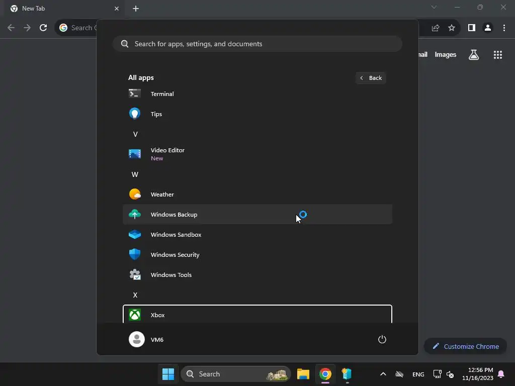Switch to Chrome from the taskbar
Image resolution: width=515 pixels, height=386 pixels.
[325, 374]
